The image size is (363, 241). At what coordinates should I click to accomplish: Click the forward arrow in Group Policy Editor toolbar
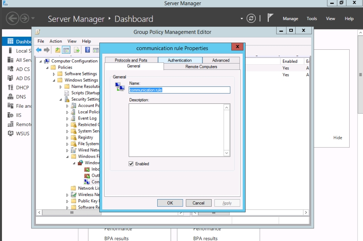(47, 50)
